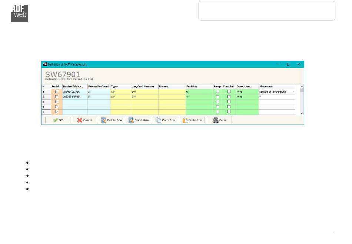Screen dimensions: 352x244
Task: Select the Device Address cell in row 3
Action: 75,102
